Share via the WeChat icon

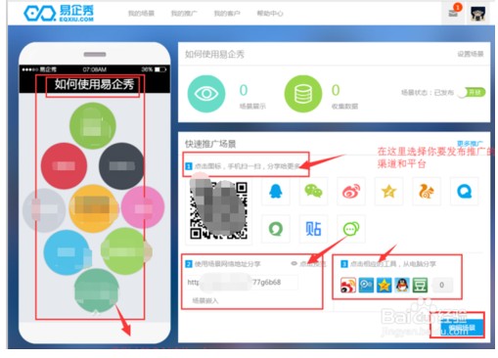pos(313,191)
